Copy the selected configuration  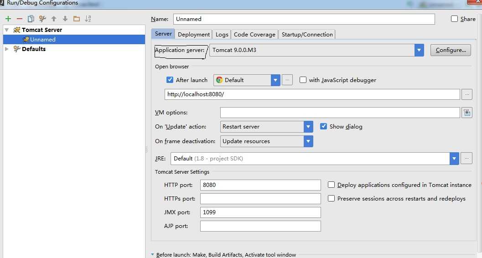point(31,19)
